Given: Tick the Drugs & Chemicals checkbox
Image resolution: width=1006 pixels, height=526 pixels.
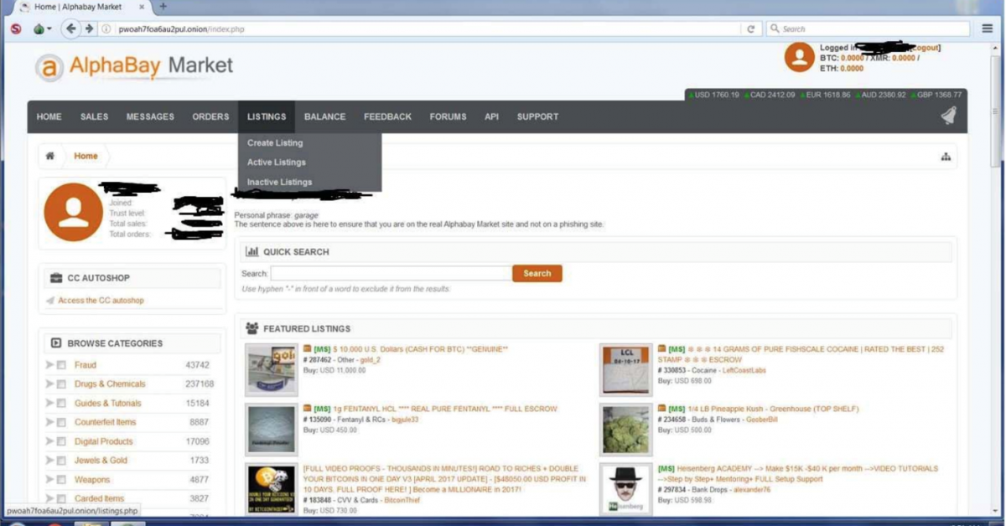Looking at the screenshot, I should [x=61, y=384].
